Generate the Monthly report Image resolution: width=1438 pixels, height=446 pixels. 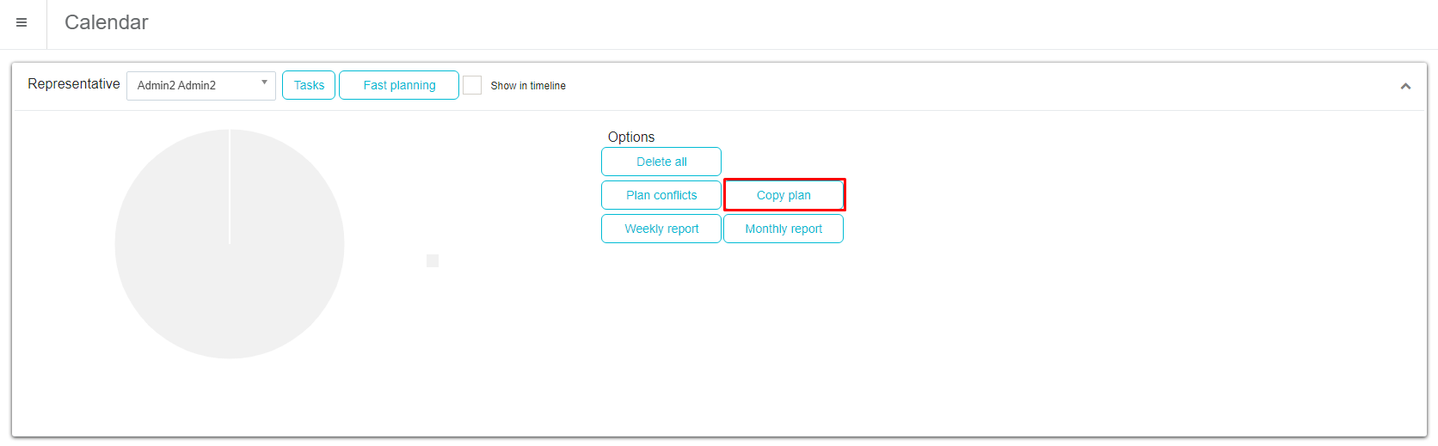[x=784, y=229]
